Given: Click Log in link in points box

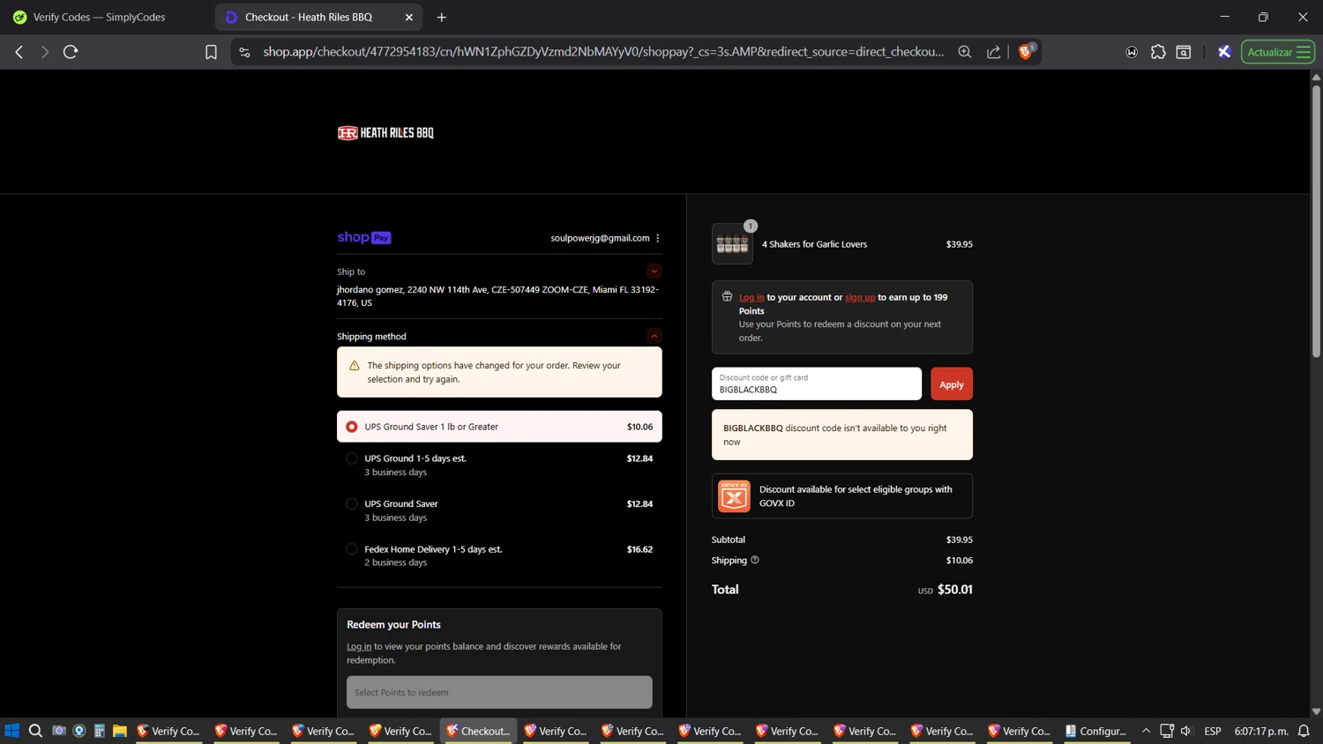Looking at the screenshot, I should pyautogui.click(x=751, y=297).
